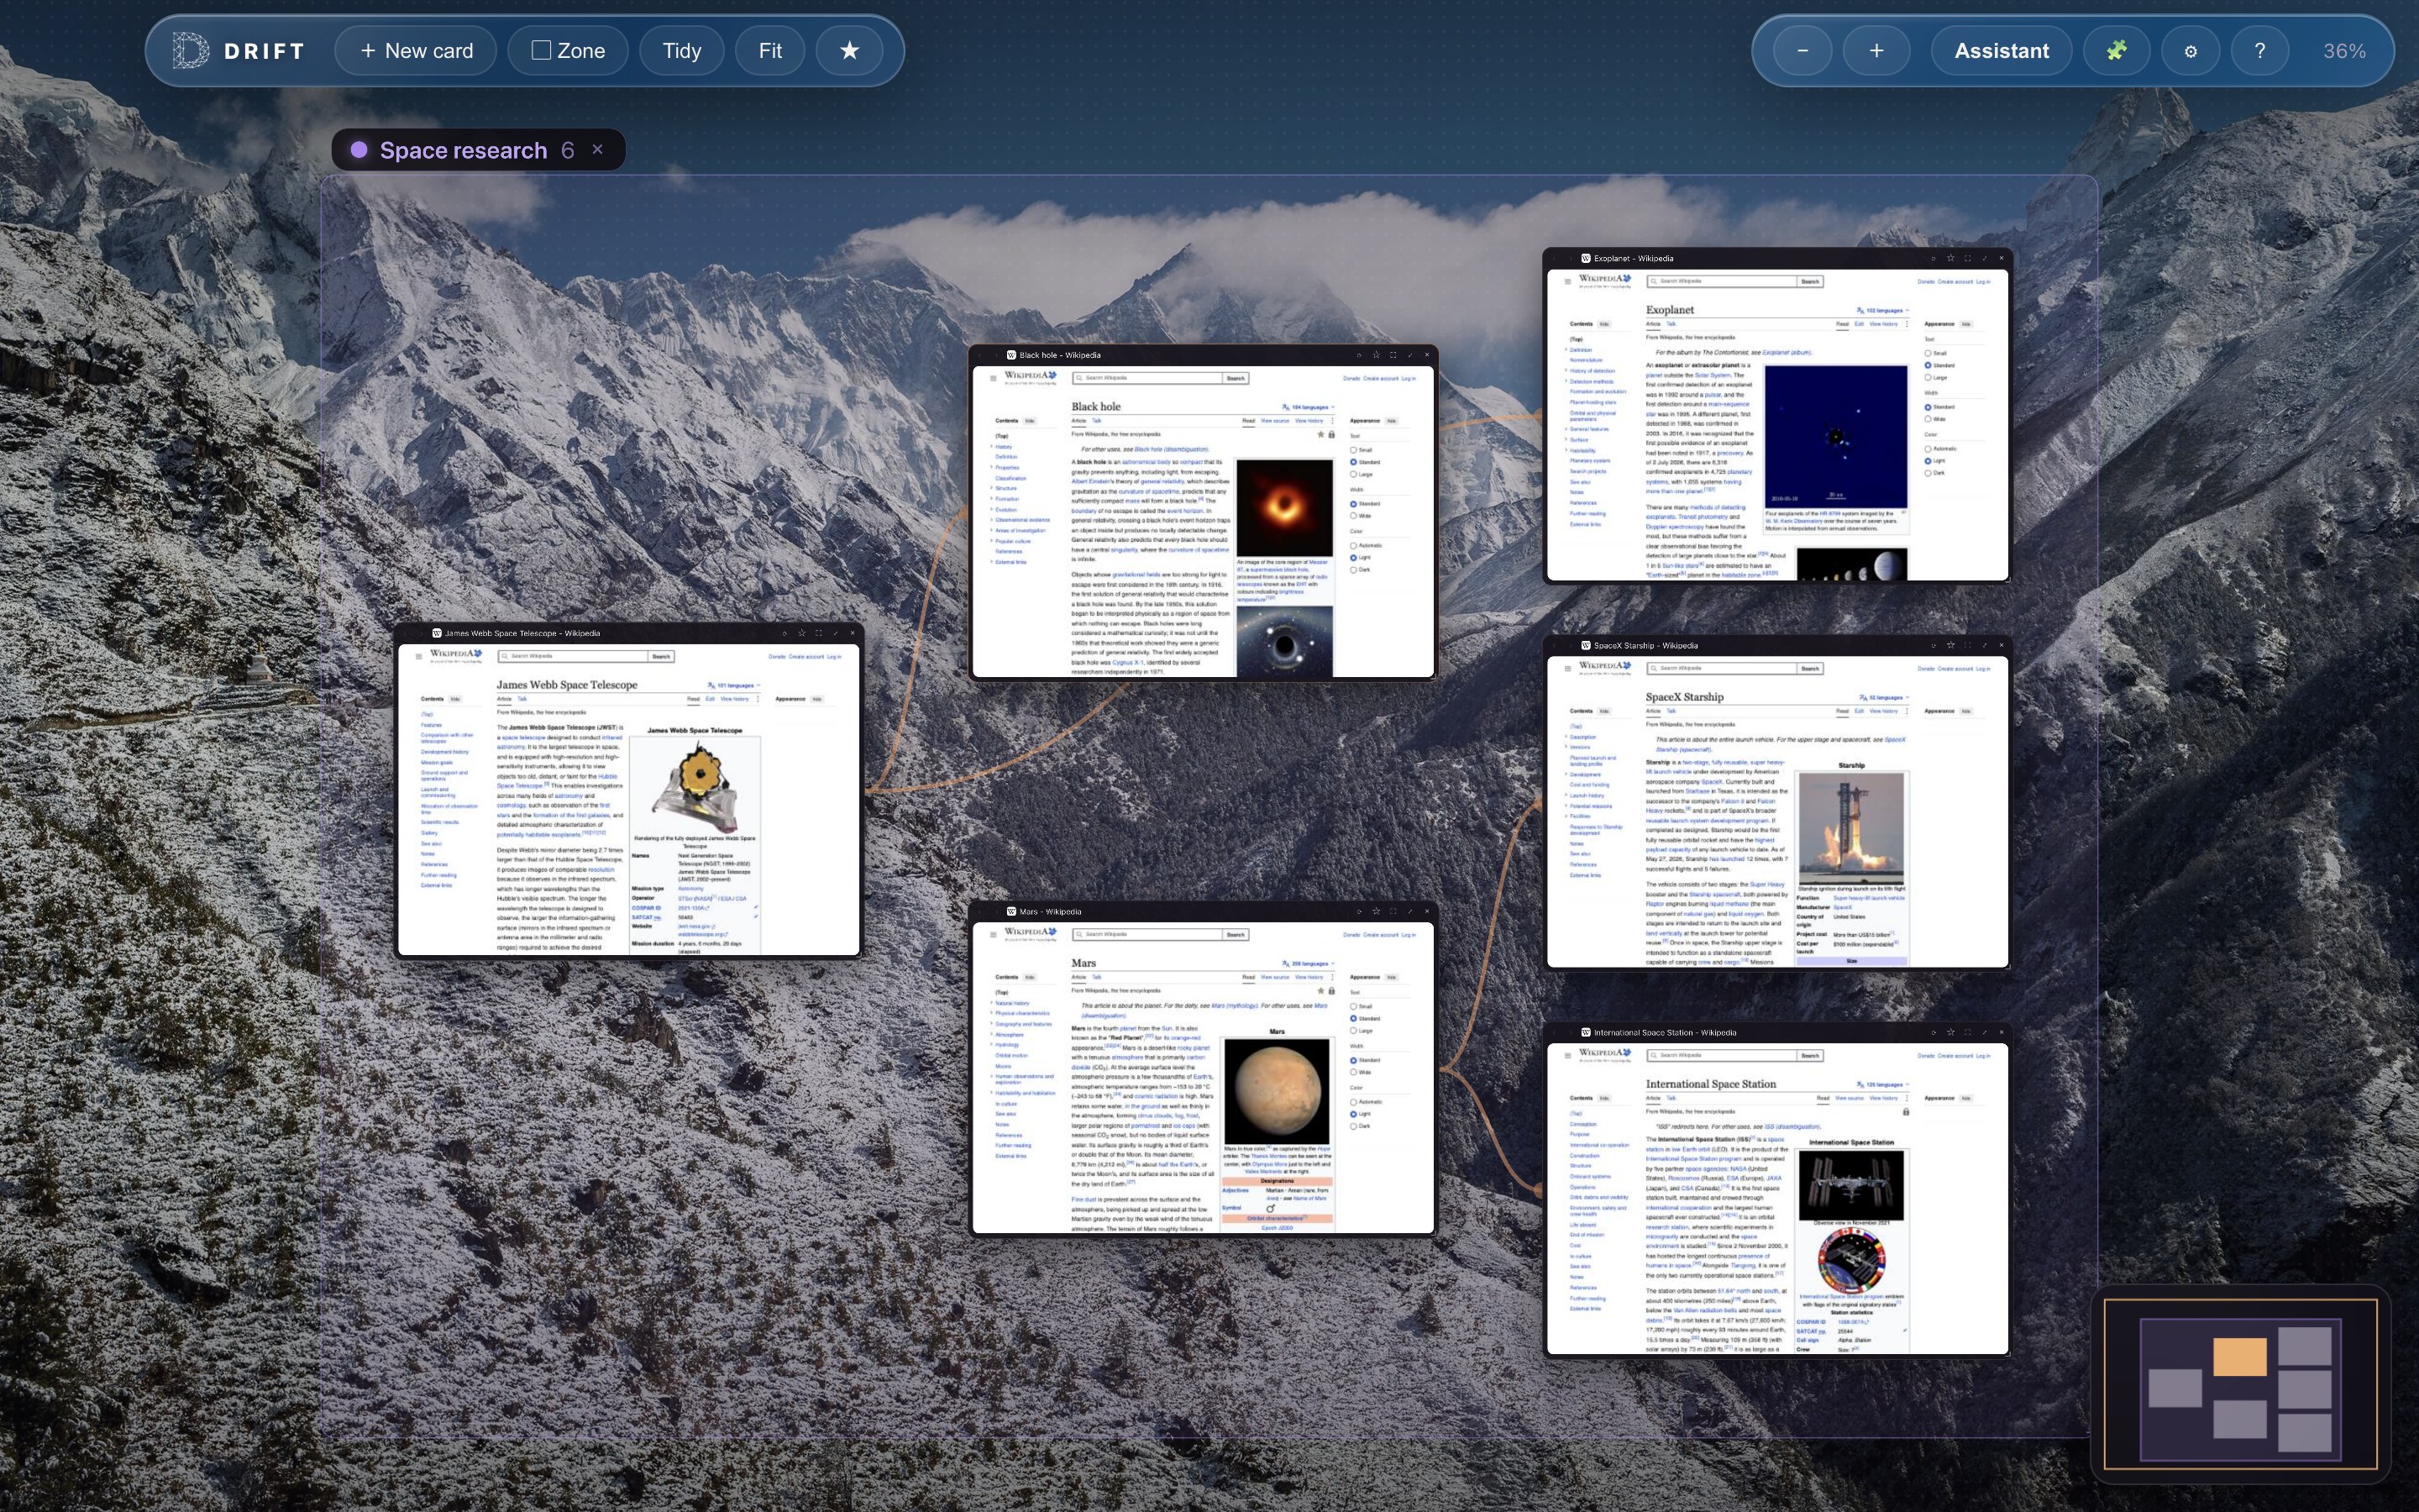Screen dimensions: 2419x1512
Task: Star the James Webb Space Telescope card
Action: (801, 633)
